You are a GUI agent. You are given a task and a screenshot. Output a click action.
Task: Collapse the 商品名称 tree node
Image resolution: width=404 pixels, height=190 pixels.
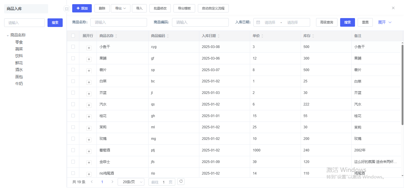(x=8, y=36)
